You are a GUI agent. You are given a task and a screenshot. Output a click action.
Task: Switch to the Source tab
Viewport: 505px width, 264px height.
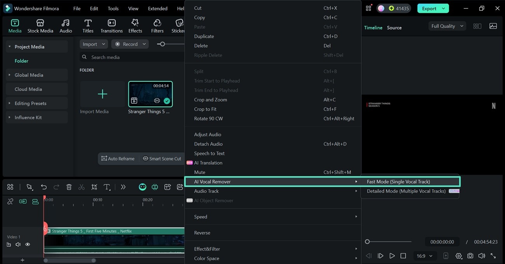click(394, 27)
